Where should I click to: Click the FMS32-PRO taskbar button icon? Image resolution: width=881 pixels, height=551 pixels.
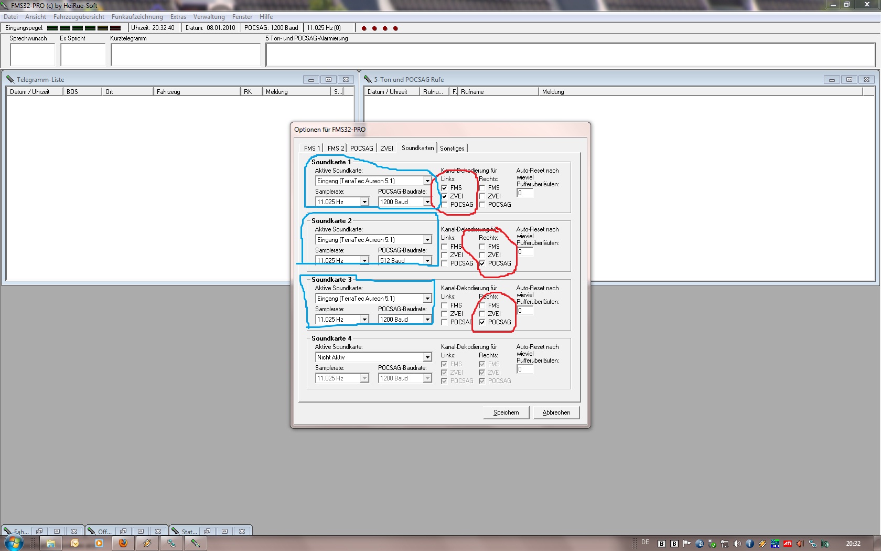tap(195, 543)
